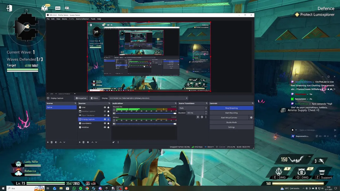Open advanced audio properties gear icon

click(113, 142)
